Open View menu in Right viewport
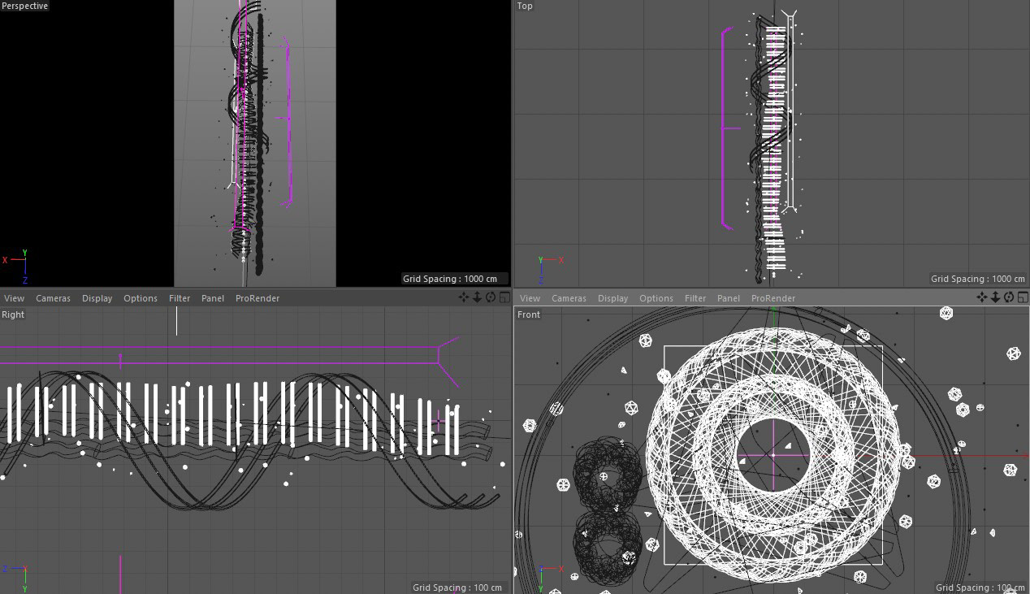1030x594 pixels. (14, 298)
